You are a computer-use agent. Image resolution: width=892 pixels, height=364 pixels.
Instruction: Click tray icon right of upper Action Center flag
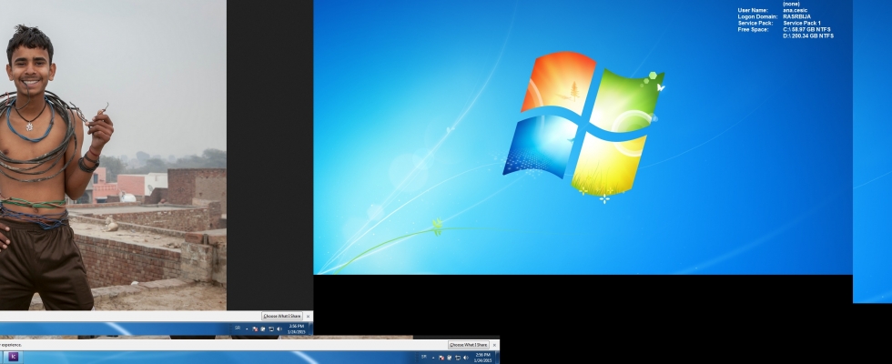(x=263, y=328)
